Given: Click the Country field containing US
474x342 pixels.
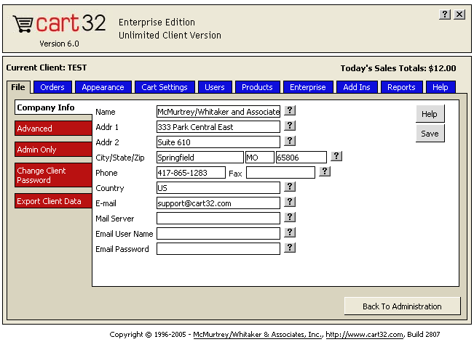Looking at the screenshot, I should tap(218, 188).
